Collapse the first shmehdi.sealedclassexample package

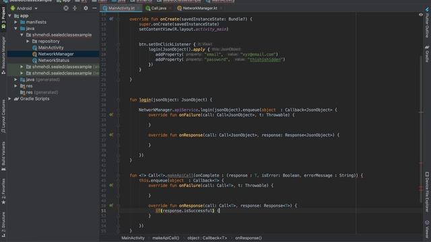22,35
